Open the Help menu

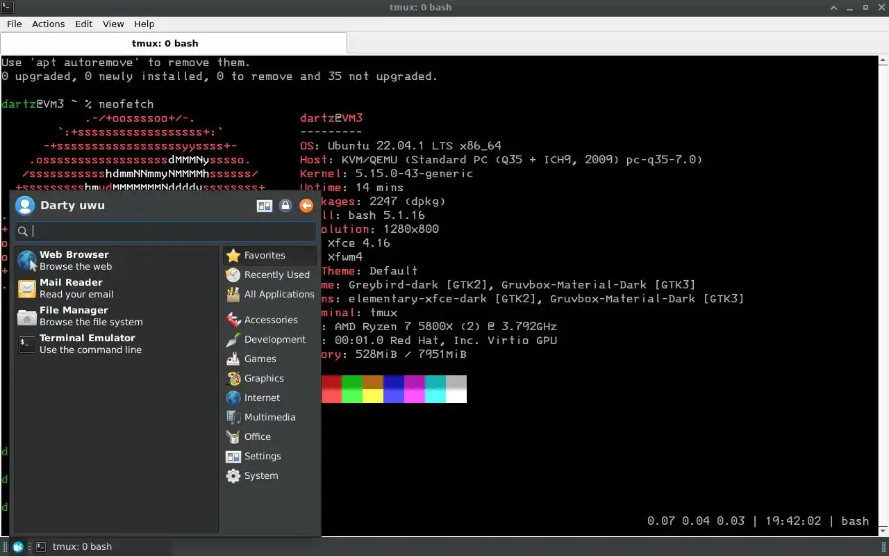(x=144, y=24)
